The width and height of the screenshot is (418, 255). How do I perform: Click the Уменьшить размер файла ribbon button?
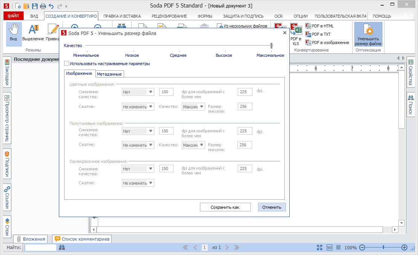[x=368, y=34]
